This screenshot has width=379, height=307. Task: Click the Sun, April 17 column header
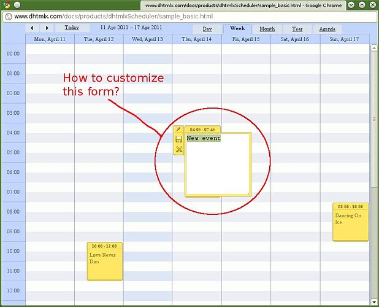(345, 39)
